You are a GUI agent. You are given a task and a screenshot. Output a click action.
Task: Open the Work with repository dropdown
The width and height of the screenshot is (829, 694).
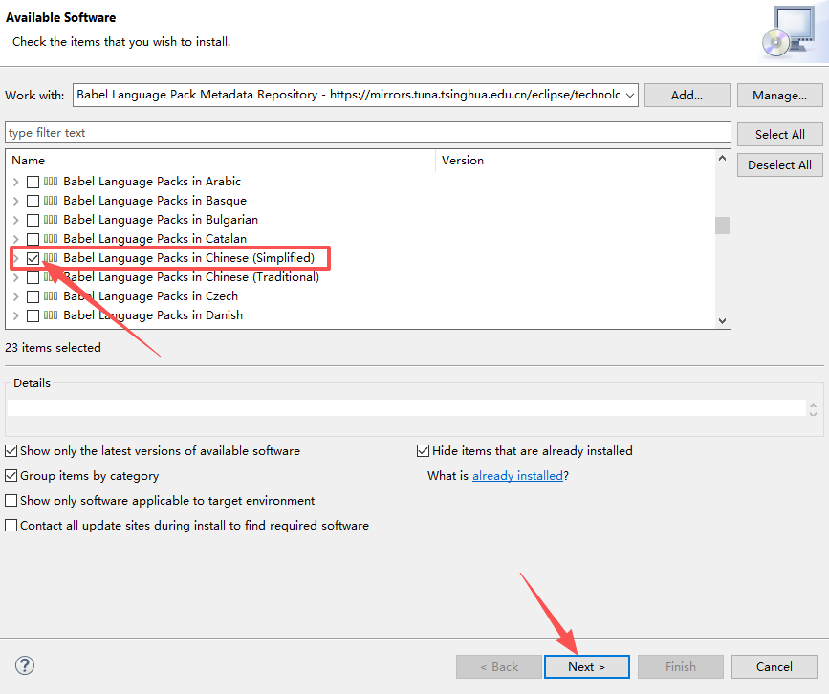(x=630, y=96)
